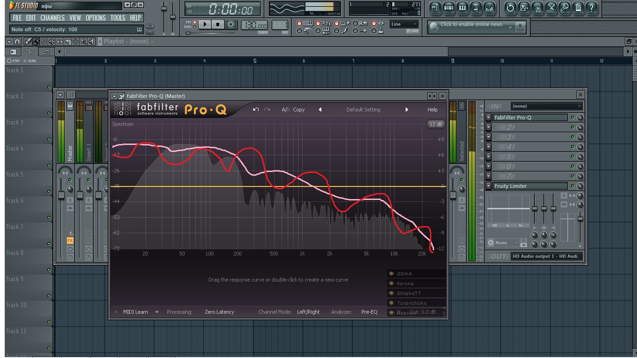Screen dimensions: 637x358
Task: Open the mixer IN (none) input dropdown
Action: (x=547, y=106)
